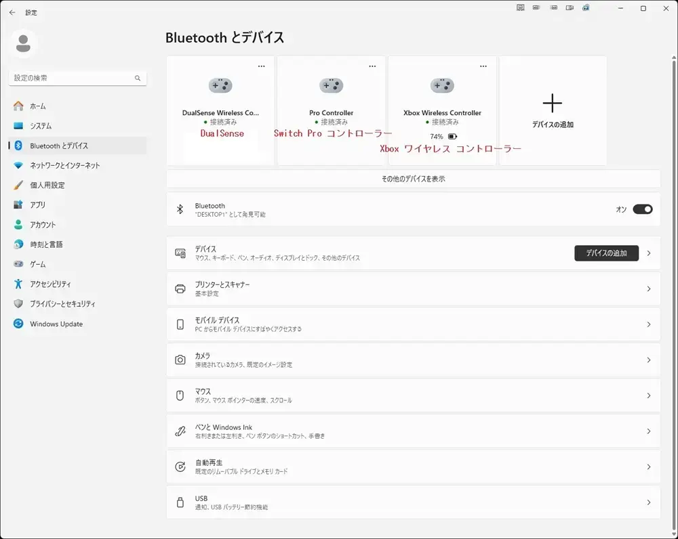Click the dark デバイスの追加 button
678x539 pixels.
pos(606,253)
